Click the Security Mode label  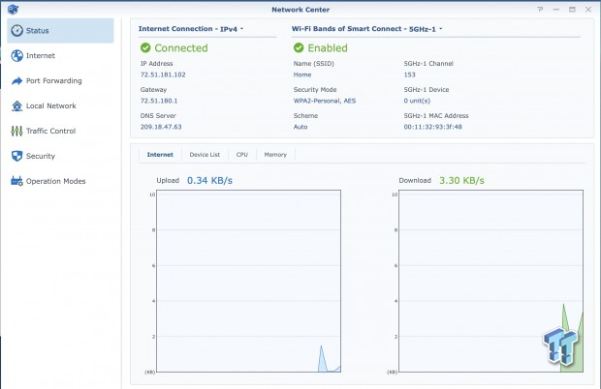pyautogui.click(x=315, y=89)
